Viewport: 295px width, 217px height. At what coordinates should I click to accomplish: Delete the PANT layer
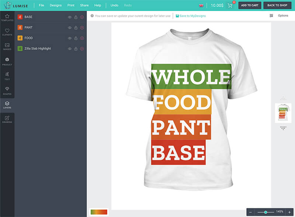(x=82, y=28)
